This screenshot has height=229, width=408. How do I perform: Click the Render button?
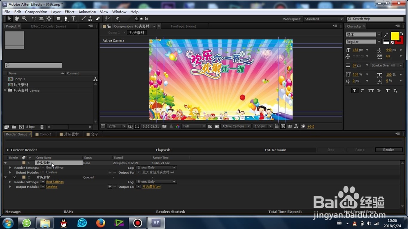(388, 150)
